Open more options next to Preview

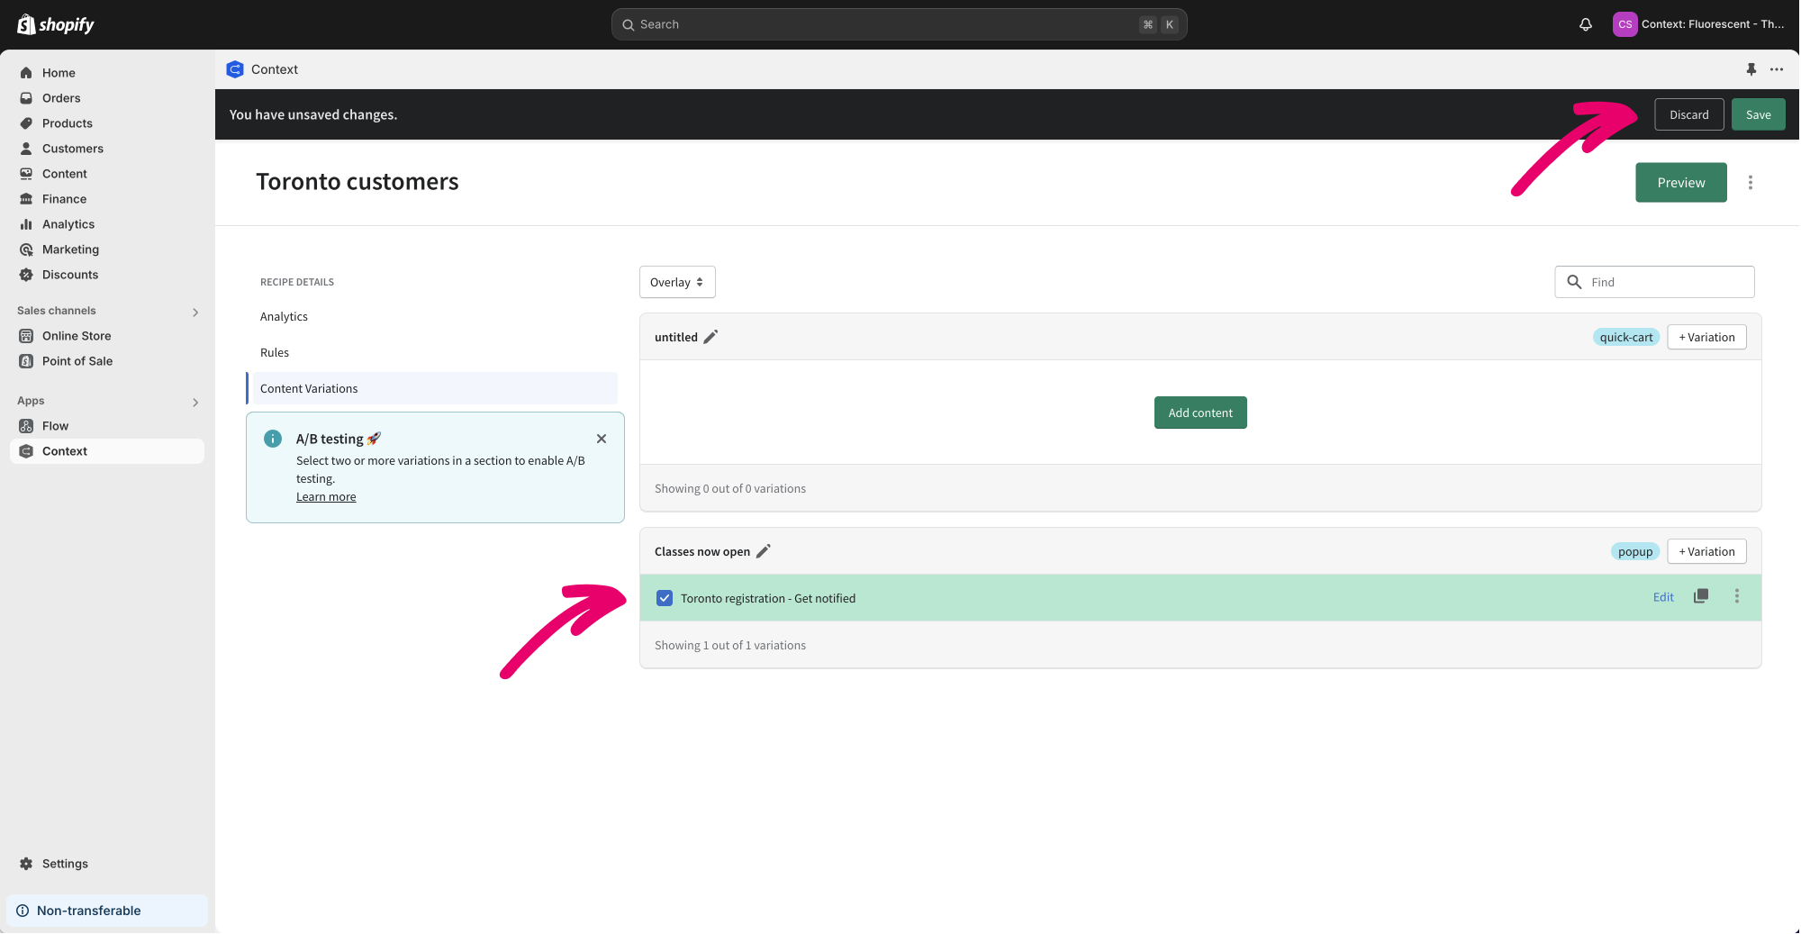click(1750, 183)
